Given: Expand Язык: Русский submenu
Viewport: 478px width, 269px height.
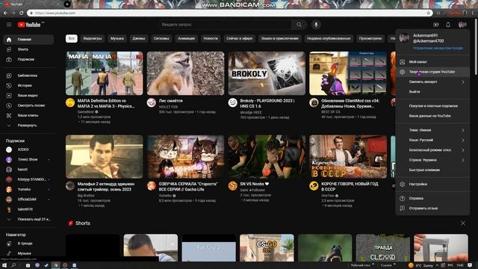Looking at the screenshot, I should coord(432,140).
